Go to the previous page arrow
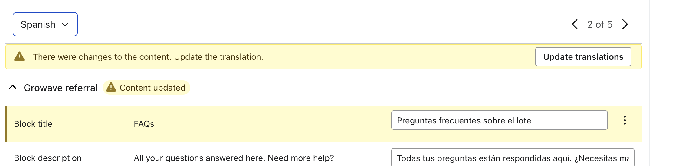The image size is (679, 166). 575,24
